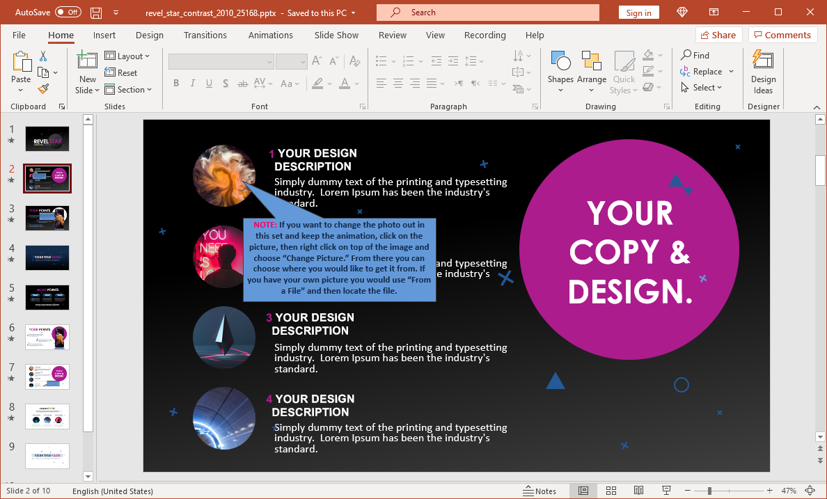Toggle underline formatting

pos(209,83)
